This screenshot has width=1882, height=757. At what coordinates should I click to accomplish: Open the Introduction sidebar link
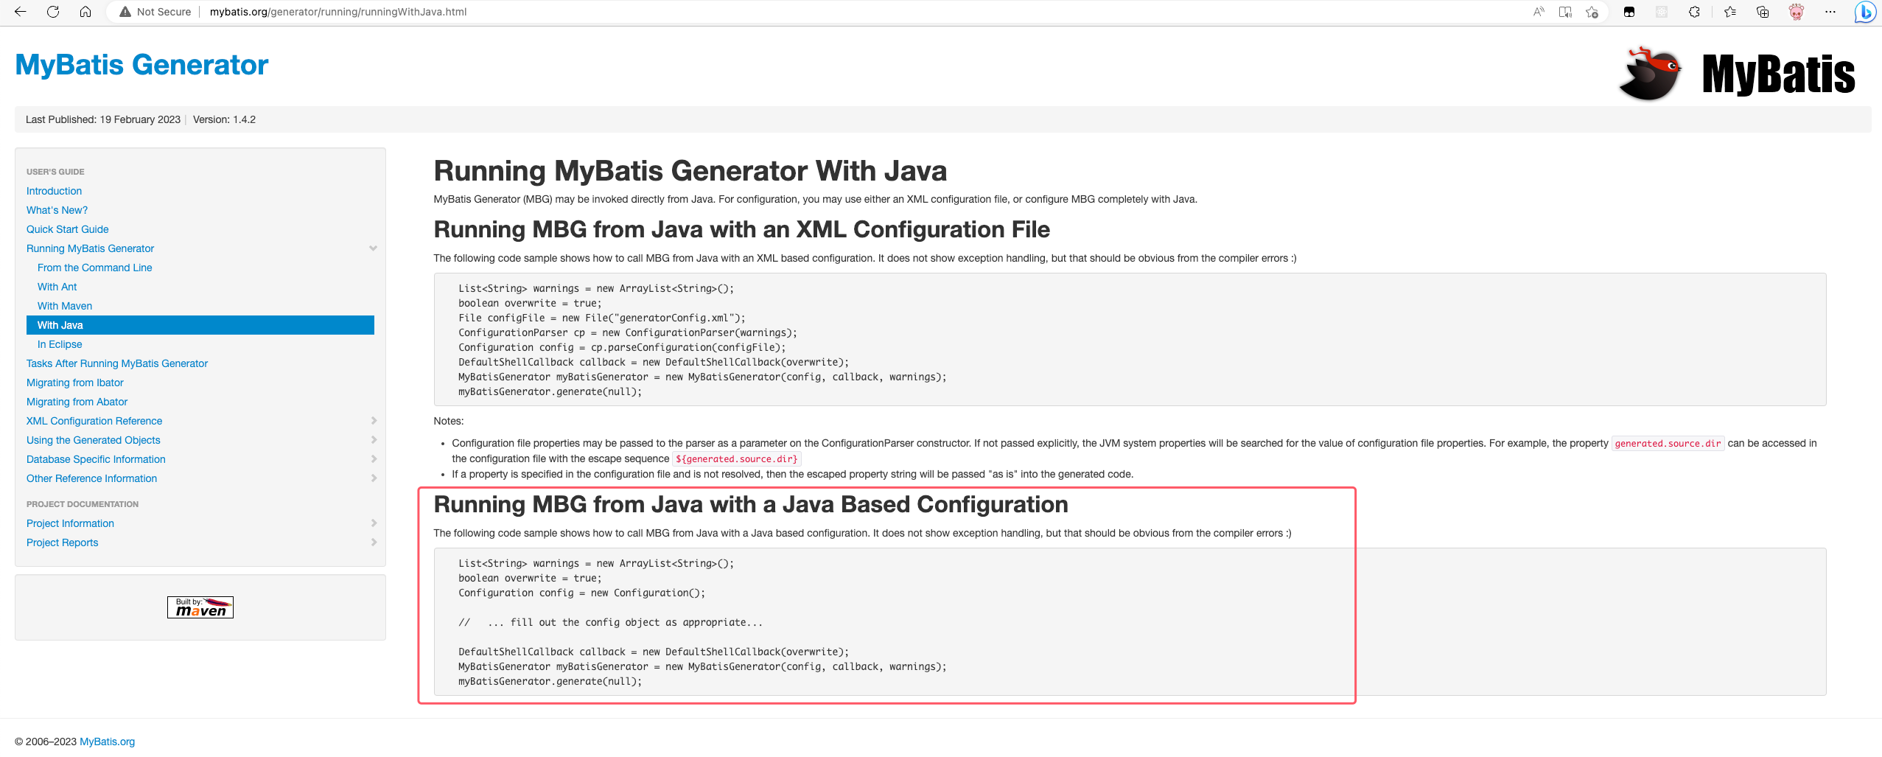pyautogui.click(x=54, y=191)
